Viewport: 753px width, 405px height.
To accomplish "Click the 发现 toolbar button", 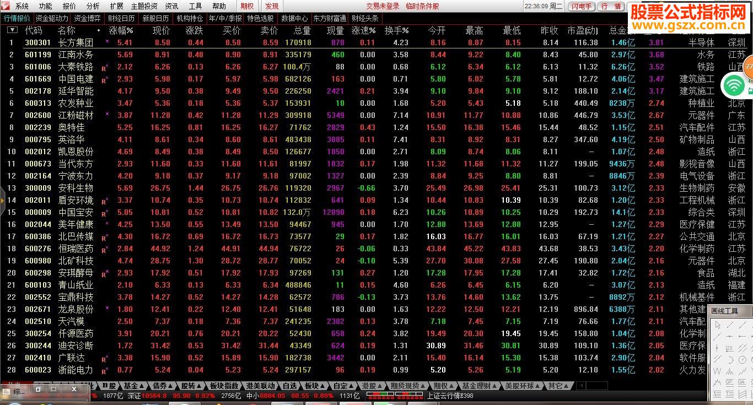I will [272, 6].
